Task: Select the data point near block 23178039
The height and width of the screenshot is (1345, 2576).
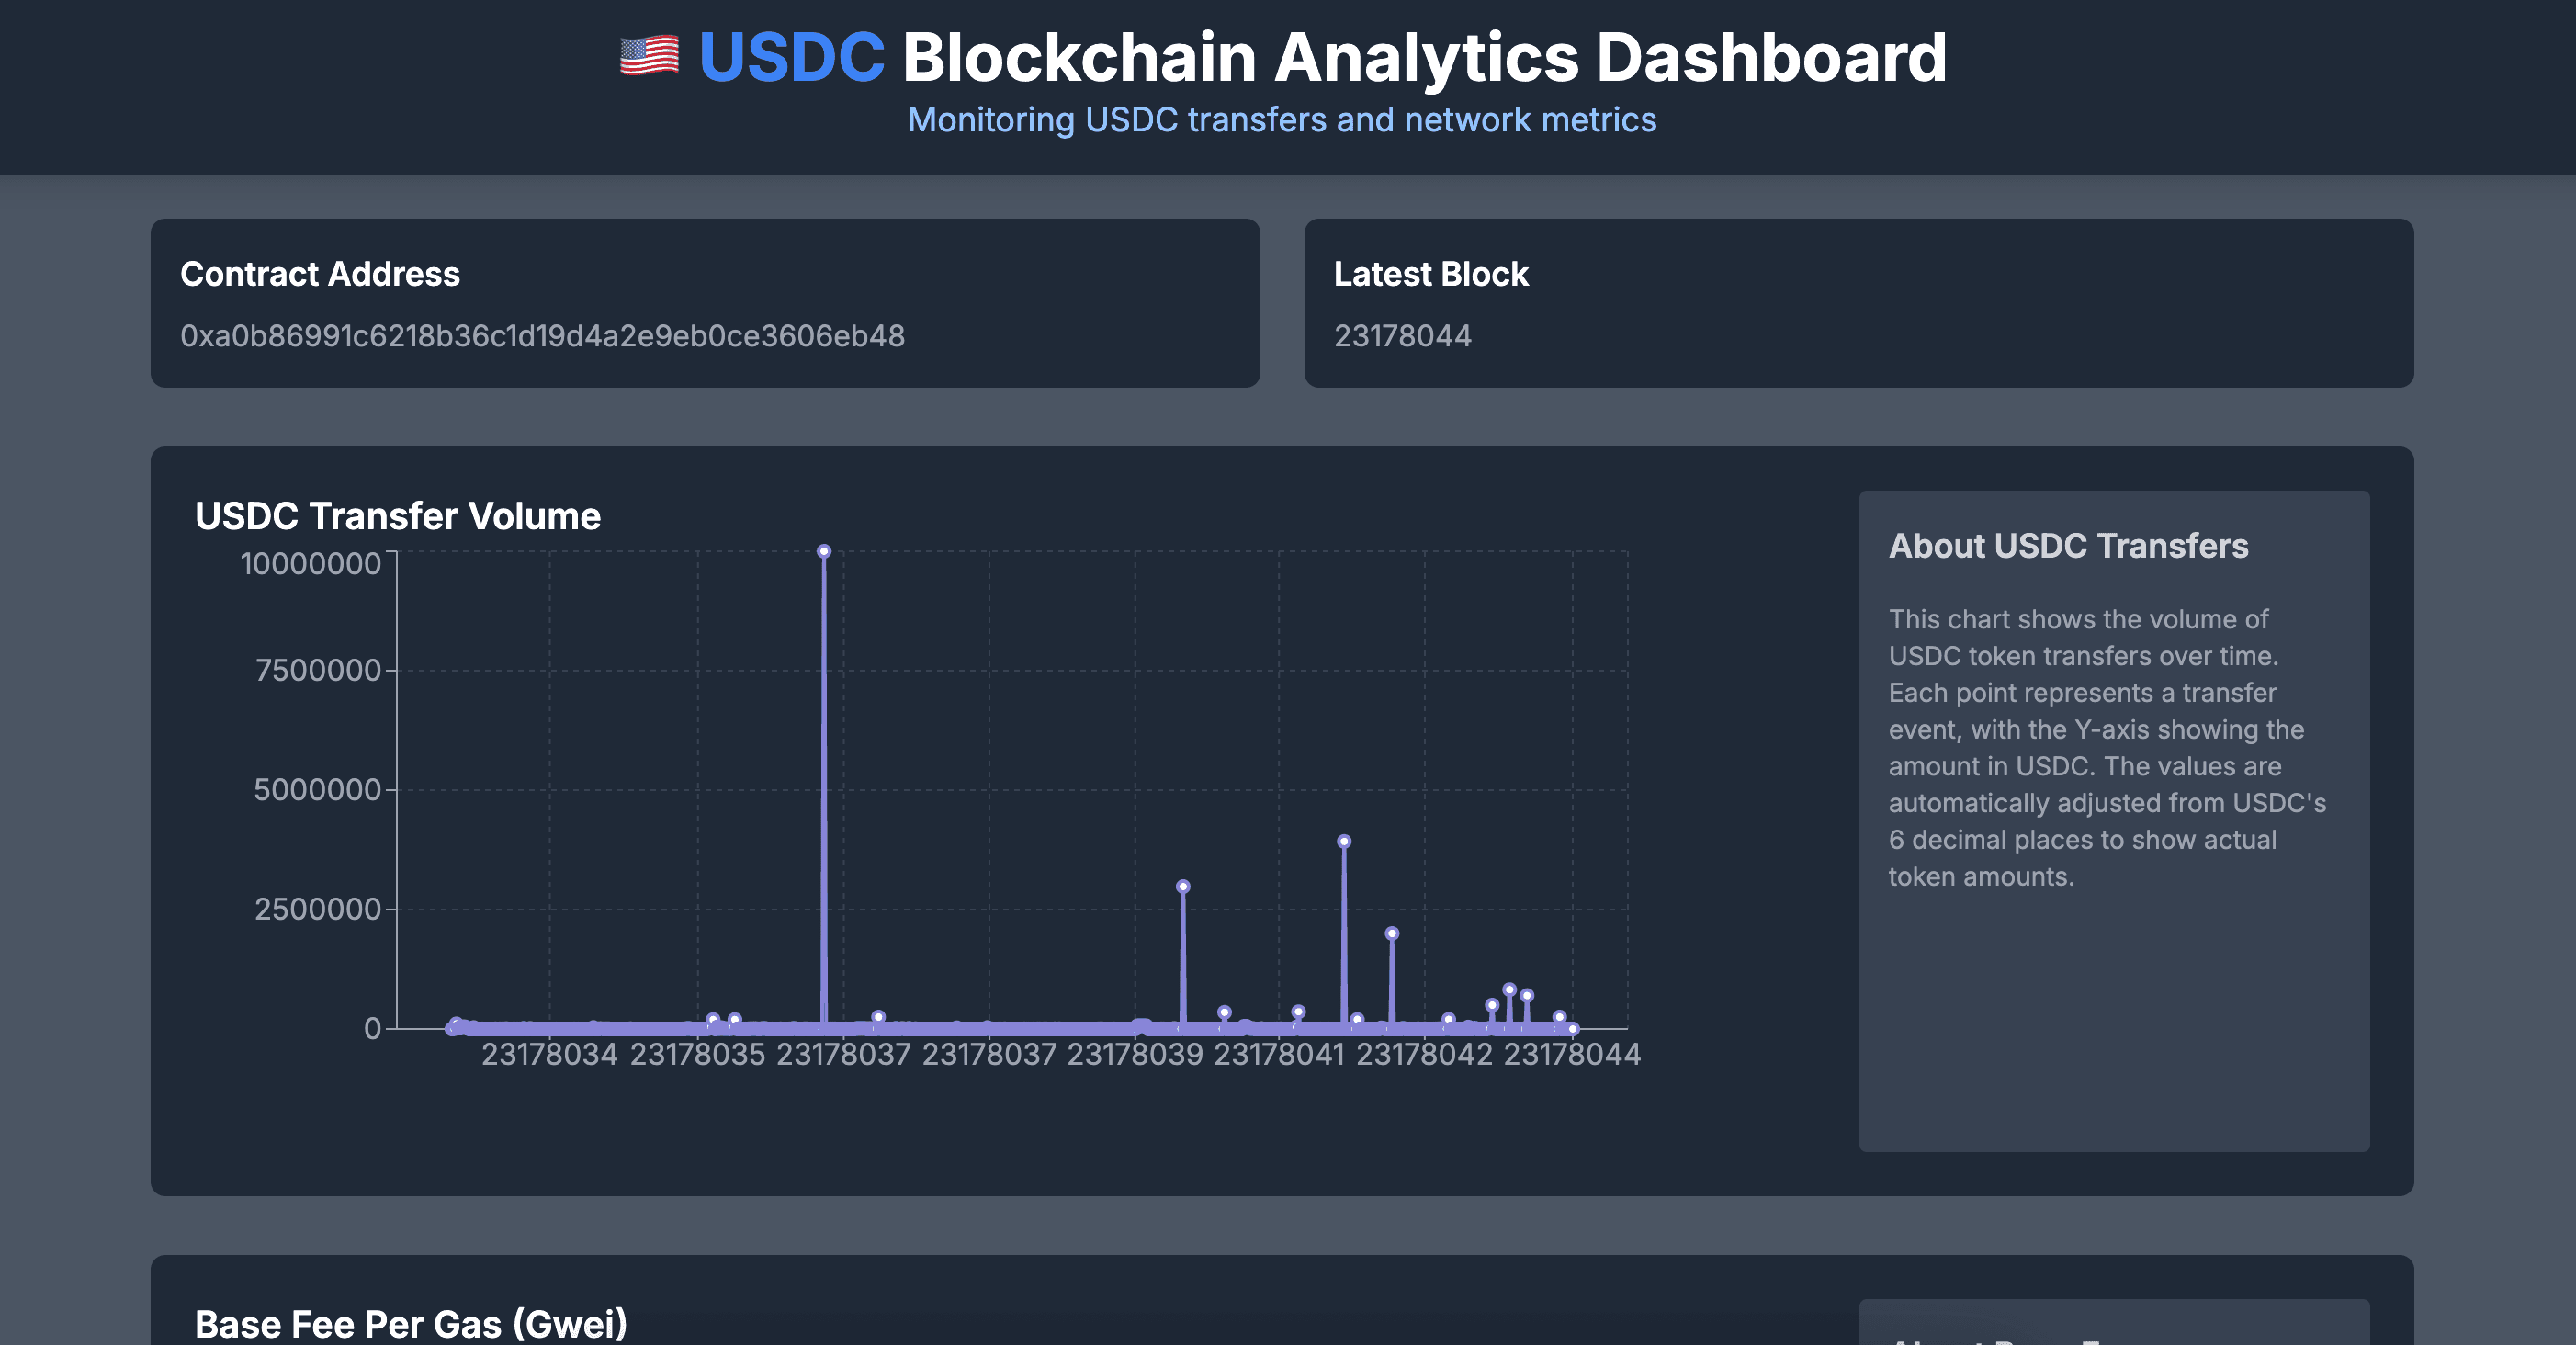Action: (1182, 886)
